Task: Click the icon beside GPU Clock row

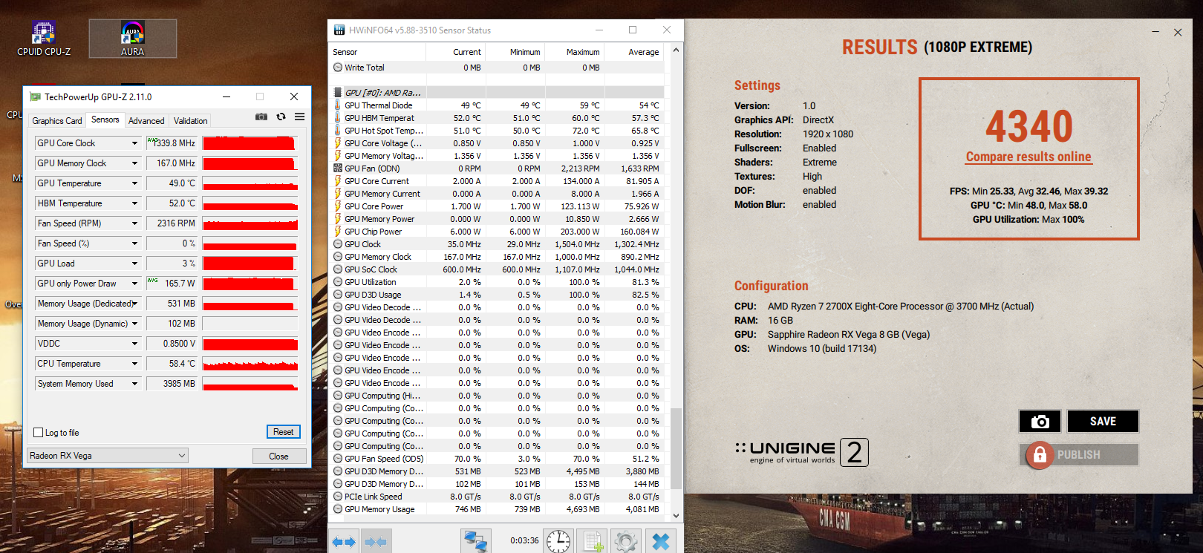Action: (x=338, y=244)
